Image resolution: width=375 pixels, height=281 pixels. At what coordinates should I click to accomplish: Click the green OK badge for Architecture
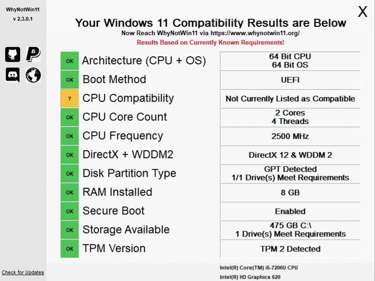pos(69,61)
